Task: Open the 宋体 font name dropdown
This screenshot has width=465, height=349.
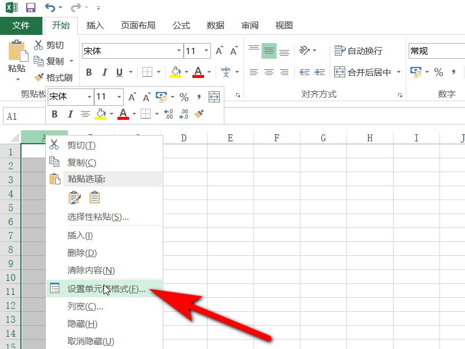Action: click(179, 51)
